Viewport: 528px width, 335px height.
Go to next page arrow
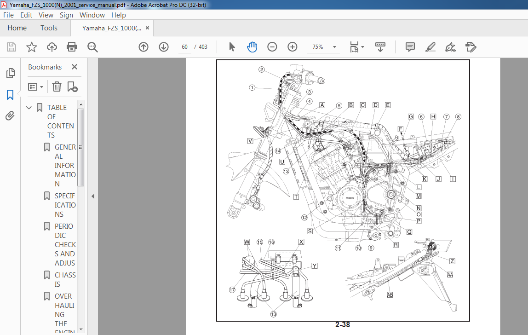tap(164, 47)
